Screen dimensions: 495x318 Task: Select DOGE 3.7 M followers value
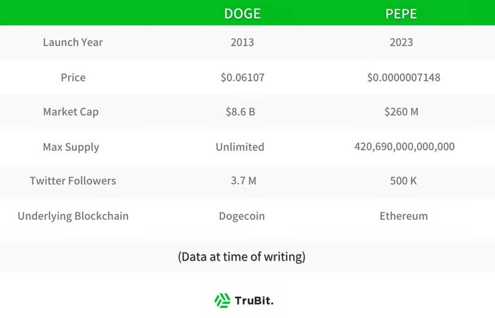[x=243, y=181]
